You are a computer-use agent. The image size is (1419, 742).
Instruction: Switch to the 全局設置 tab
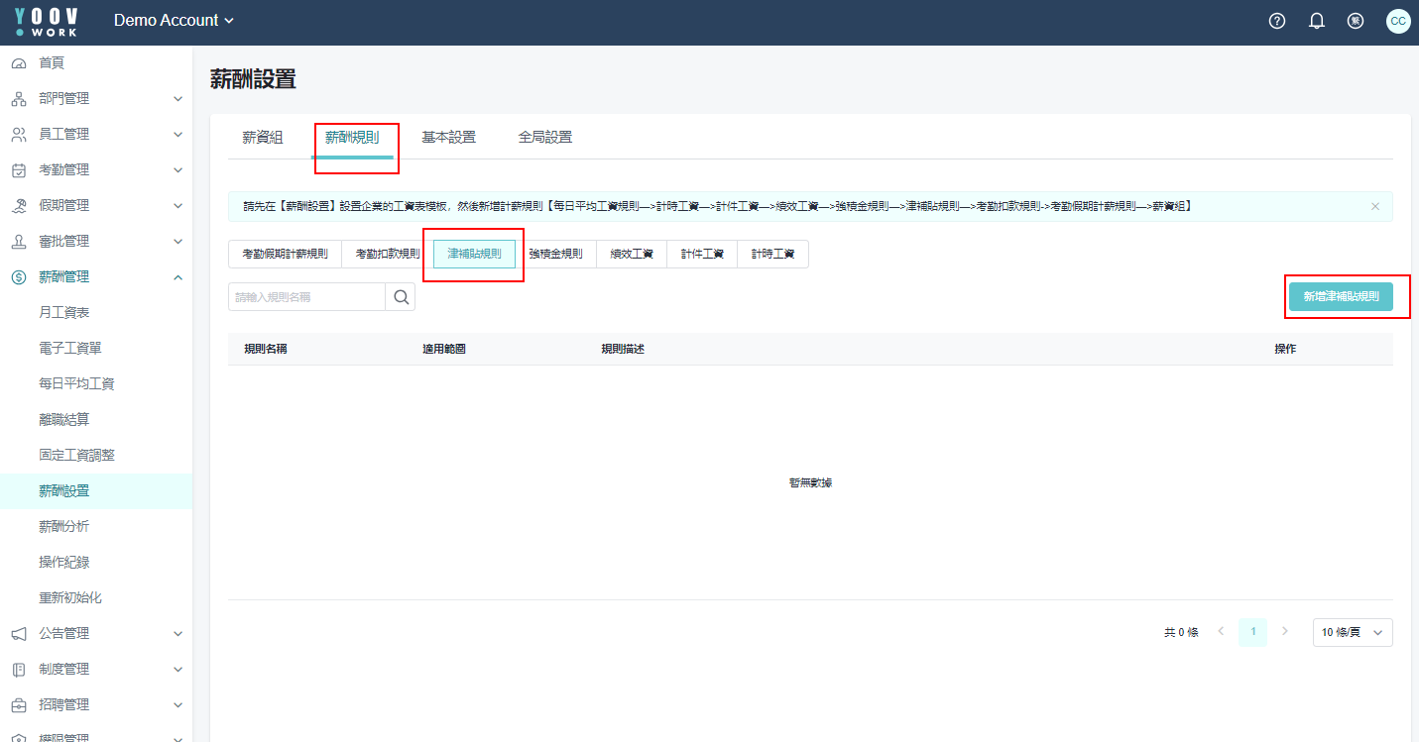544,138
